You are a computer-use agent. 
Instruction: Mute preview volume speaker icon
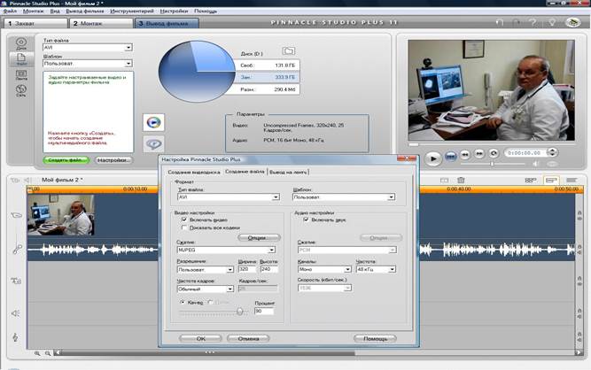(x=535, y=164)
